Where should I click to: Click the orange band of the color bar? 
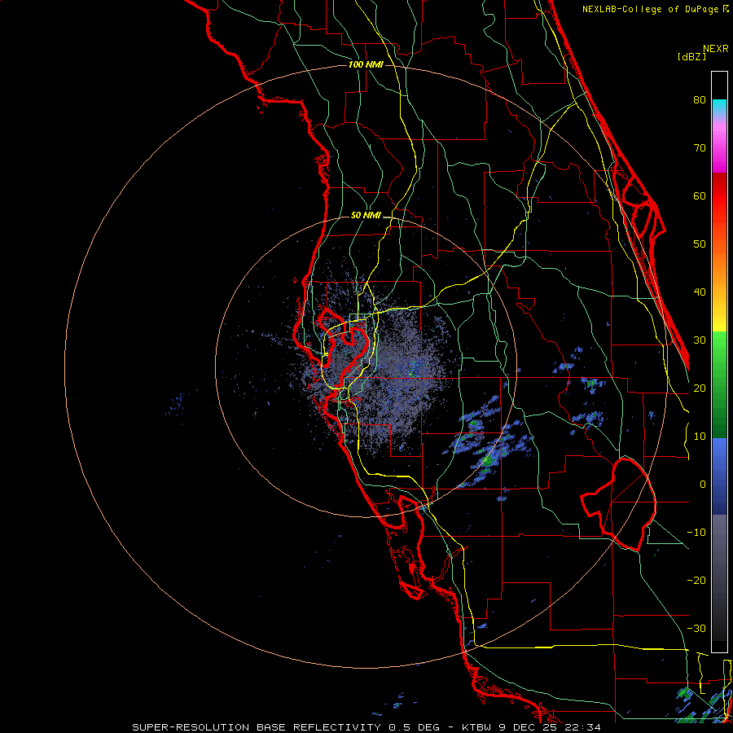[x=719, y=269]
